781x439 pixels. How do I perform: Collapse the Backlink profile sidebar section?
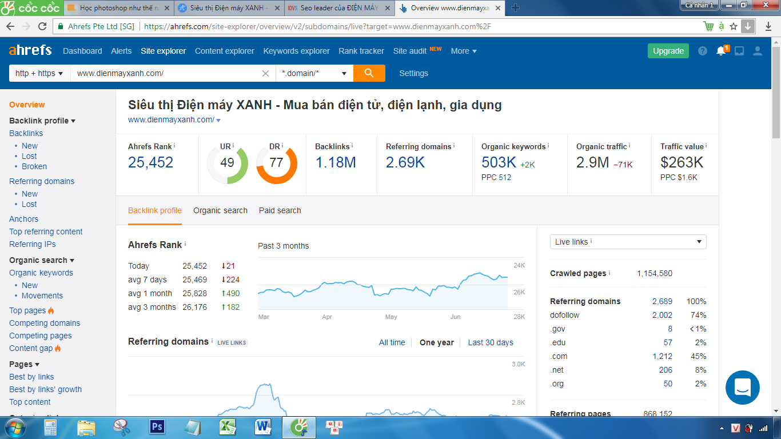click(x=42, y=121)
